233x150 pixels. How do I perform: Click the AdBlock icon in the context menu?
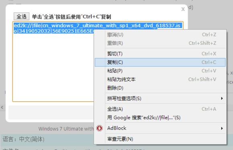click(x=99, y=128)
